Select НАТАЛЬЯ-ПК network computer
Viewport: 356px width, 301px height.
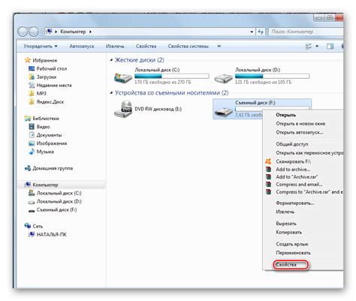click(47, 234)
